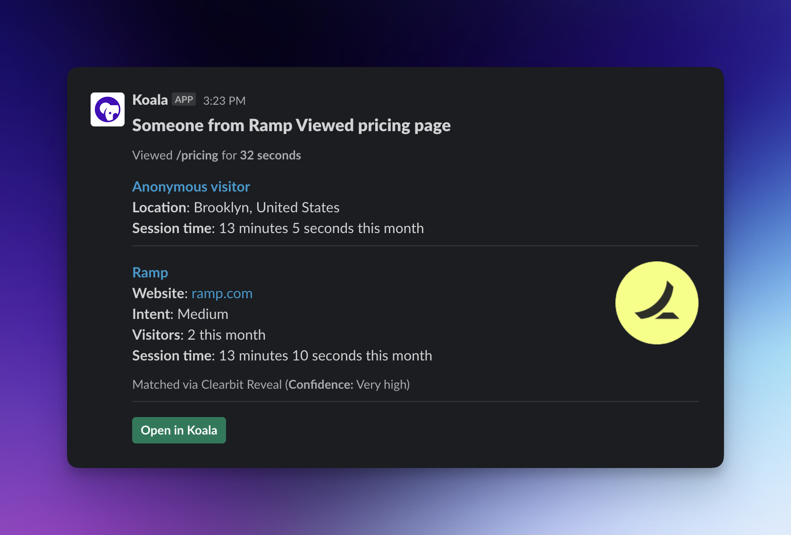Click the Website label before ramp.com
This screenshot has height=535, width=791.
pyautogui.click(x=160, y=293)
